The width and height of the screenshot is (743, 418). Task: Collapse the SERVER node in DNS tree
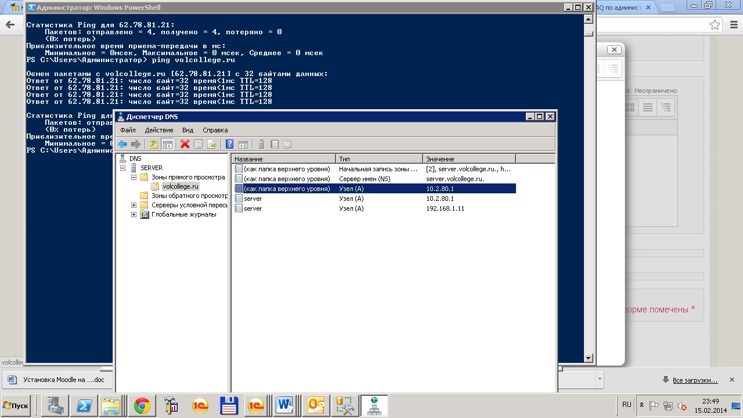[x=123, y=168]
